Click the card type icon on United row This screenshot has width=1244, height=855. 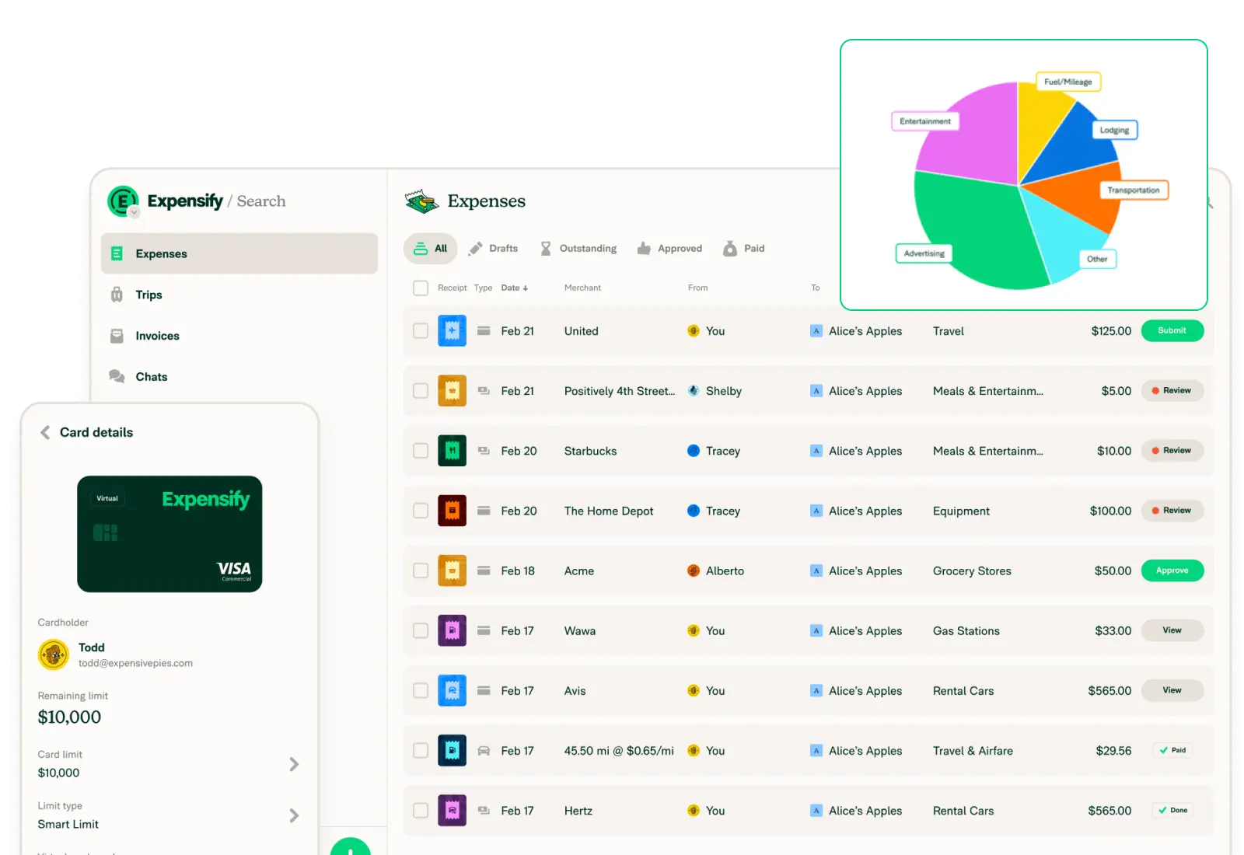click(484, 330)
